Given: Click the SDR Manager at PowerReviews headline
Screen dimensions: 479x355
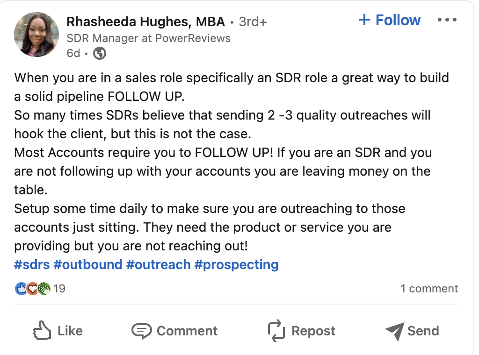Looking at the screenshot, I should coord(148,38).
